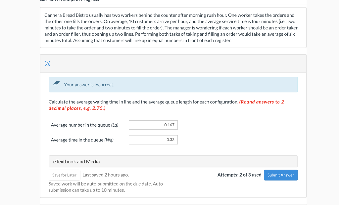339x205 pixels.
Task: Click the bottom section divider bar
Action: 173,203
